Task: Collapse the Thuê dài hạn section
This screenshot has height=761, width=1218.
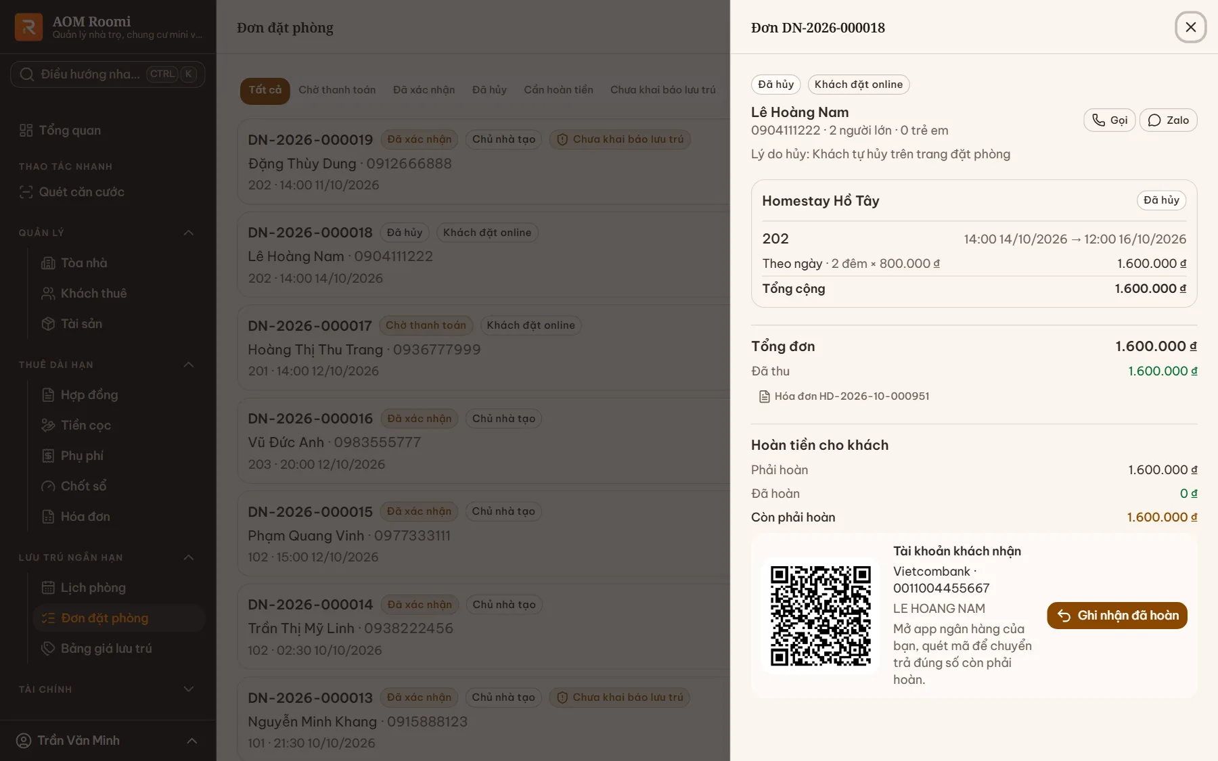Action: (189, 365)
